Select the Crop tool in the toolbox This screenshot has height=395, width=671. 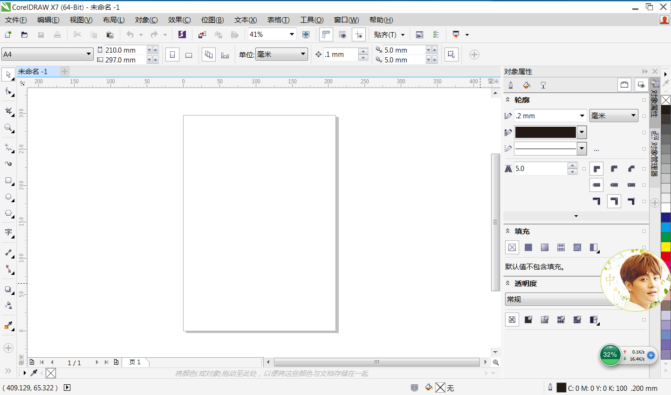tap(8, 111)
